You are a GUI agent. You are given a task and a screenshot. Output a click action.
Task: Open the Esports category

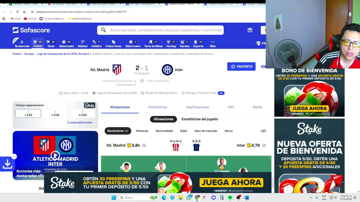tap(198, 44)
